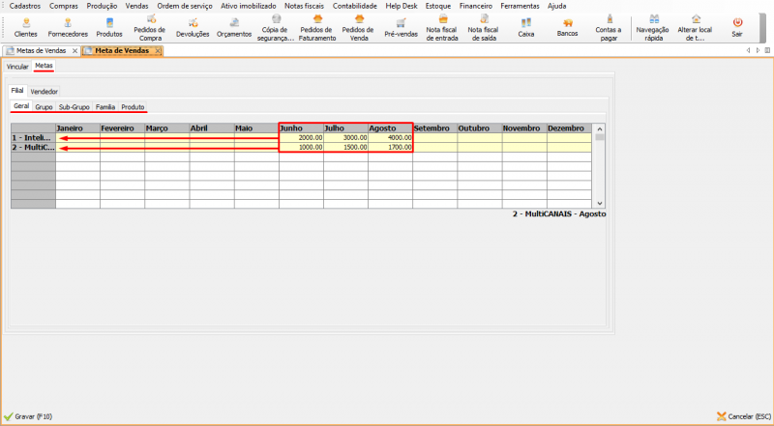Close the Metas de Vendas tab

coord(75,50)
